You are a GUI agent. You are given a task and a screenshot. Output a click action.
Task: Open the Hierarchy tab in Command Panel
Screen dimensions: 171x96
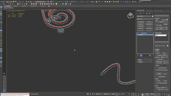click(144, 13)
